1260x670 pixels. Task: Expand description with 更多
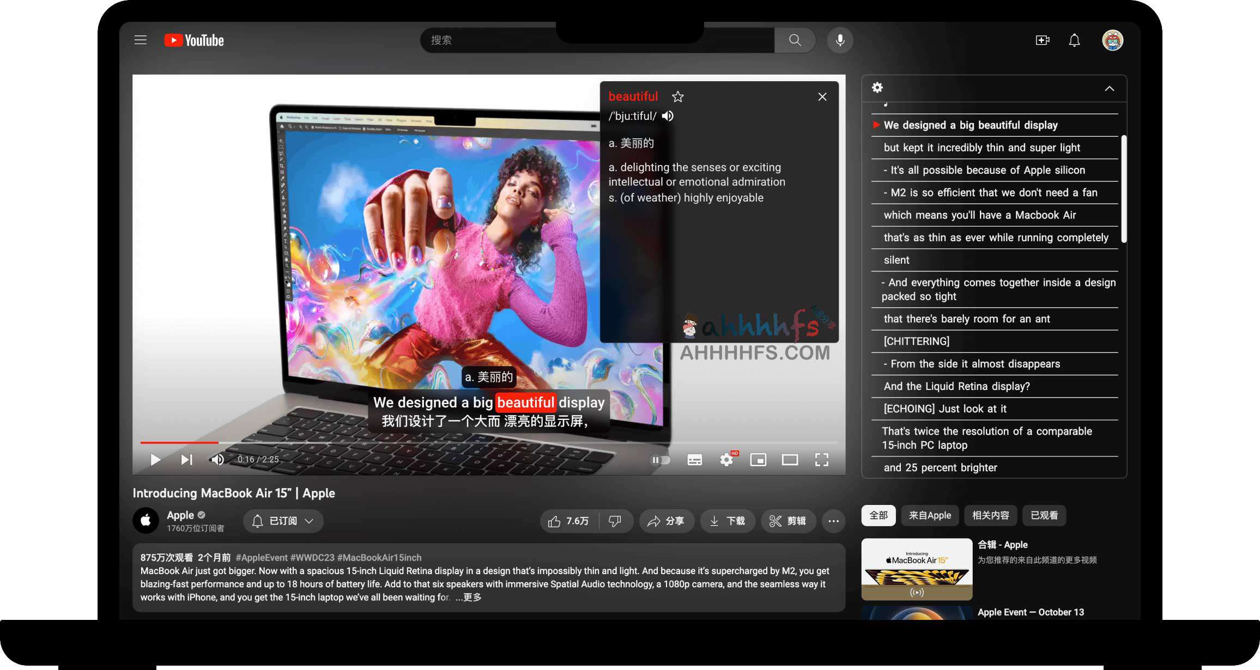472,598
